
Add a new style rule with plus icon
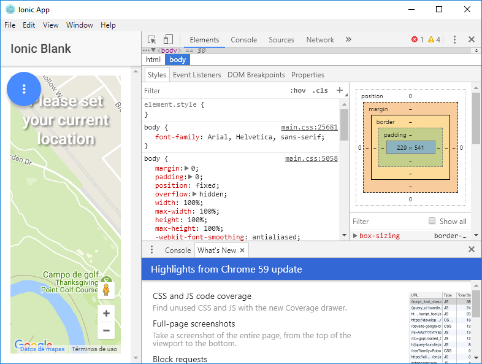pos(340,90)
